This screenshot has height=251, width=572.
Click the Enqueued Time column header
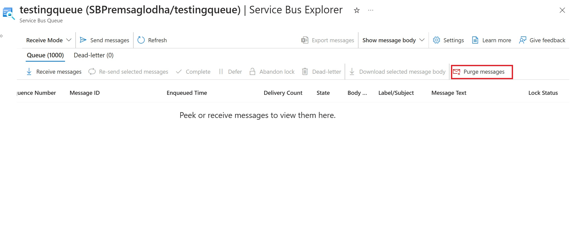(x=187, y=93)
